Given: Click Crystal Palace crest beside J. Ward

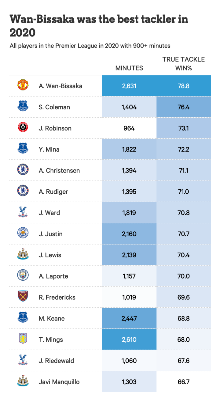Looking at the screenshot, I should pos(23,213).
